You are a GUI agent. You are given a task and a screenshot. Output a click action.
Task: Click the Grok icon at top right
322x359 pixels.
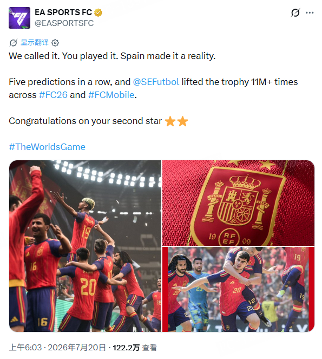295,12
